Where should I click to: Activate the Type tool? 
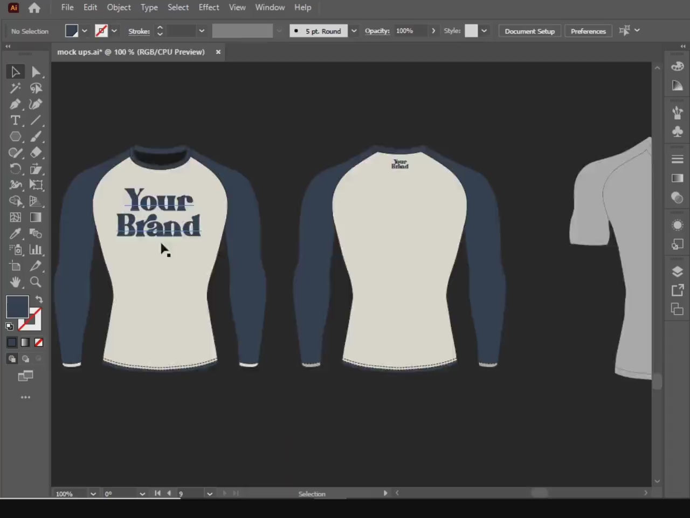15,120
